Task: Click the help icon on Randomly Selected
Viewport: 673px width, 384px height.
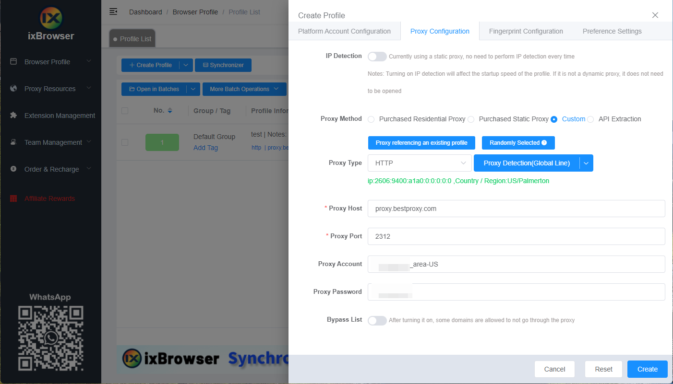Action: coord(544,143)
